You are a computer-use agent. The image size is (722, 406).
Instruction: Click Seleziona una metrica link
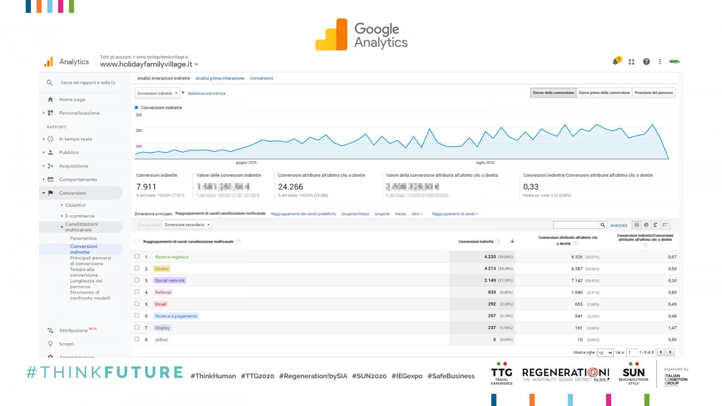click(x=207, y=93)
